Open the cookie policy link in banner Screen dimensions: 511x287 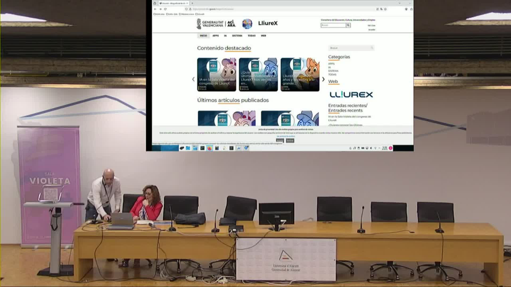[x=286, y=136]
